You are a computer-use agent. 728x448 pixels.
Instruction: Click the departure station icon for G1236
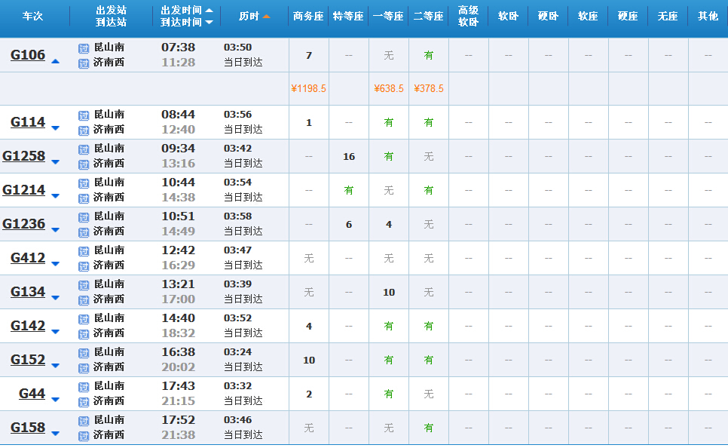(x=84, y=217)
